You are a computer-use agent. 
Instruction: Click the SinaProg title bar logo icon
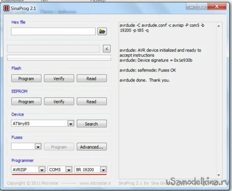[6, 8]
